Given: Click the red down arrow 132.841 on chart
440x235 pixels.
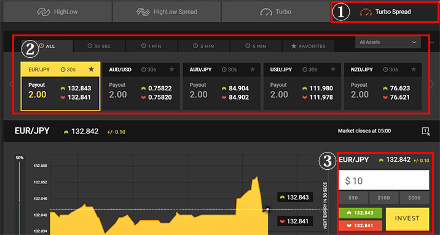Looking at the screenshot, I should [295, 221].
